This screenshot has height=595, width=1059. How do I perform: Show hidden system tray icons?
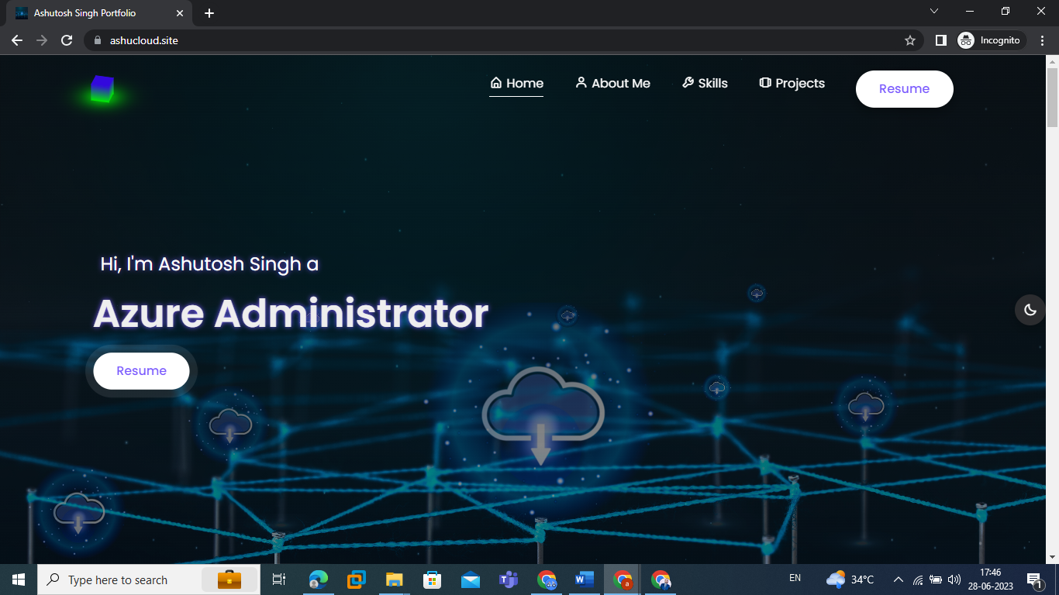(898, 580)
